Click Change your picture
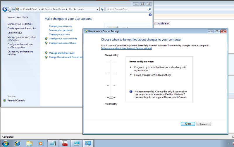This screenshot has height=147, width=234. pyautogui.click(x=59, y=34)
